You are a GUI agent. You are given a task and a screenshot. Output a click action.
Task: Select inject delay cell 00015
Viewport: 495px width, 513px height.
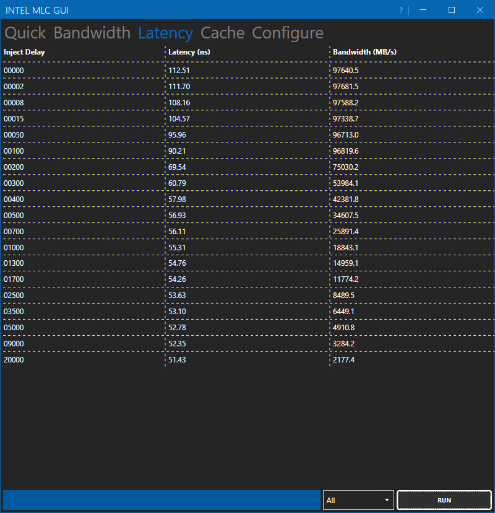tap(14, 118)
